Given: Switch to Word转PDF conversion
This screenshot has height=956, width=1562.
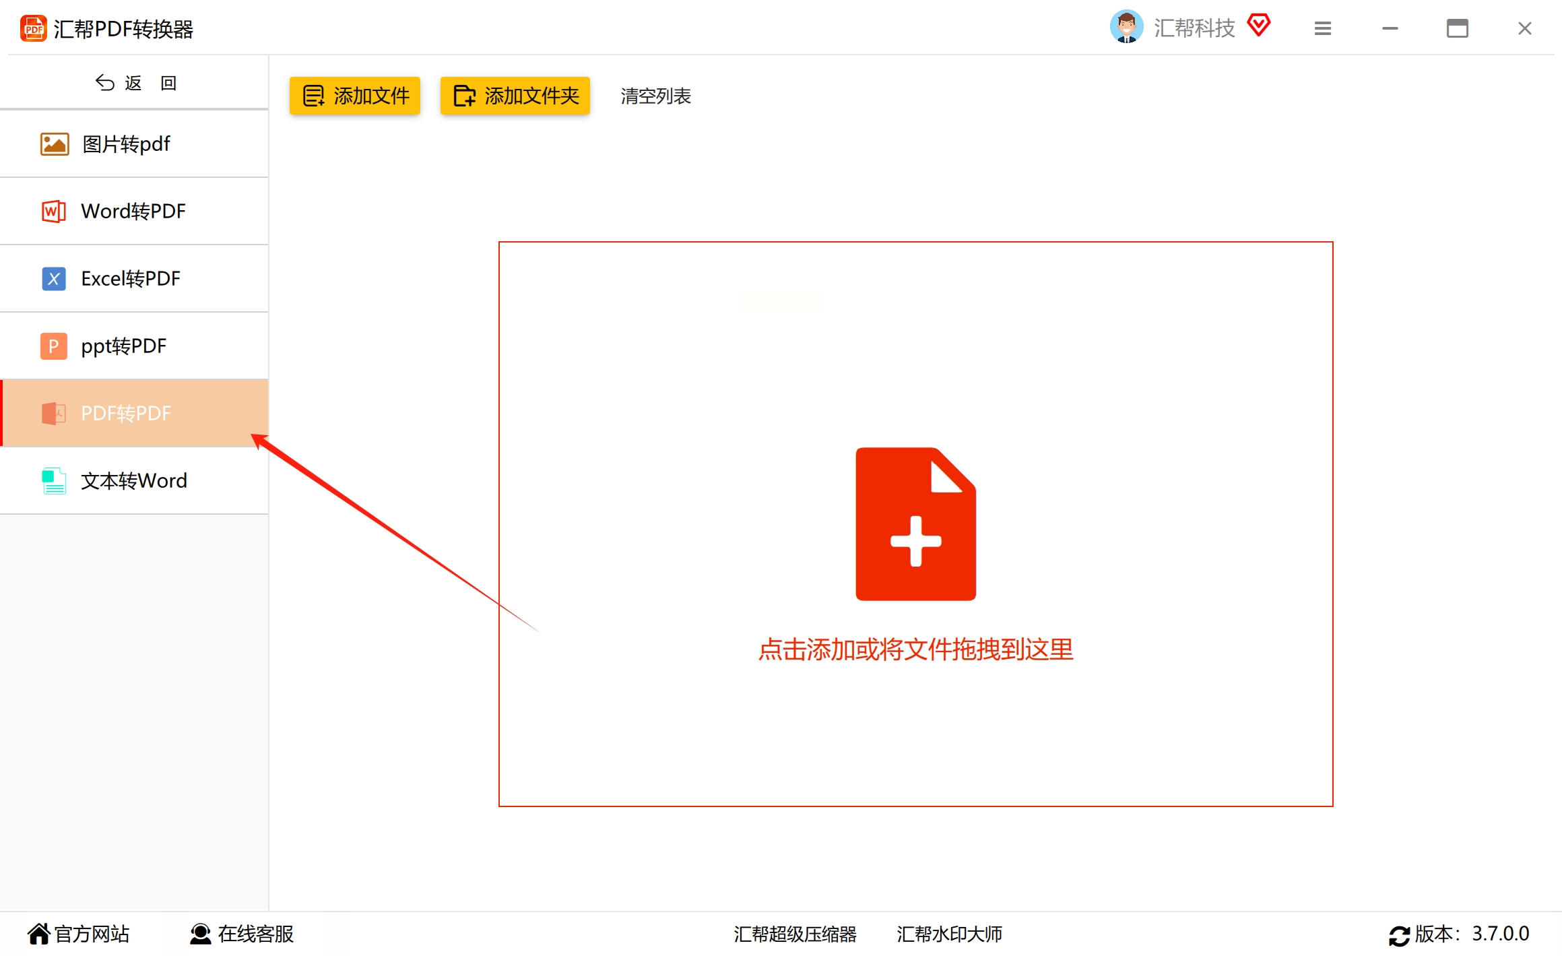Looking at the screenshot, I should [x=134, y=211].
